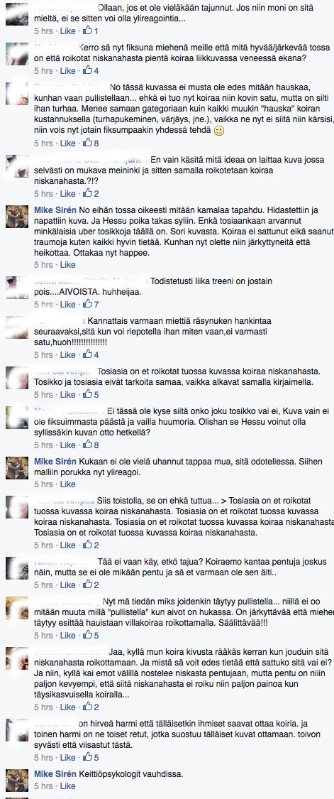Click avatar beside Nyt mä tiedän comment
The image size is (334, 799).
[x=17, y=607]
